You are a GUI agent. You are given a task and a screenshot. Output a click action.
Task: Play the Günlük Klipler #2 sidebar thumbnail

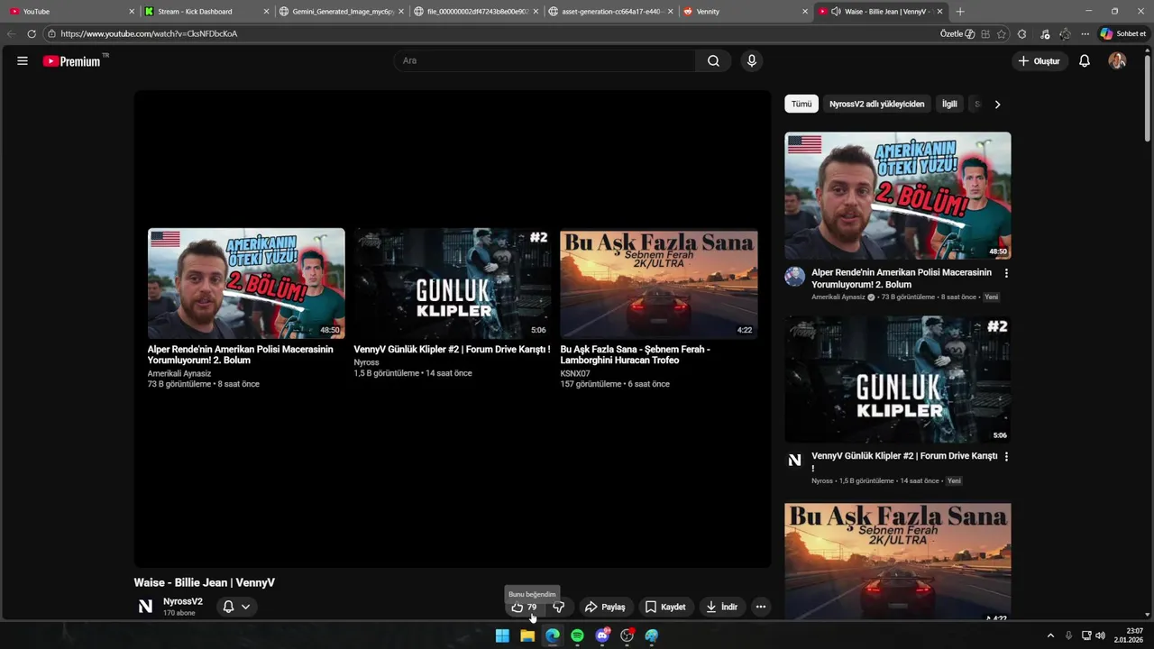tap(898, 379)
